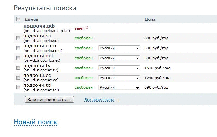
Task: Click the Зарегистрировать button
Action: [x=49, y=100]
